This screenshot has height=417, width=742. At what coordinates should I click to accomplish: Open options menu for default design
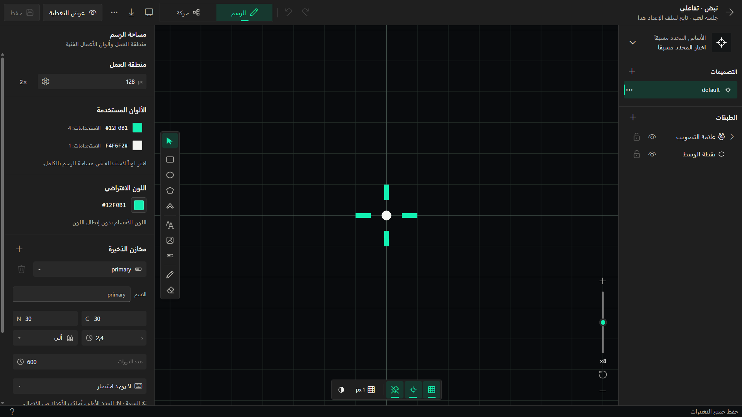(630, 90)
